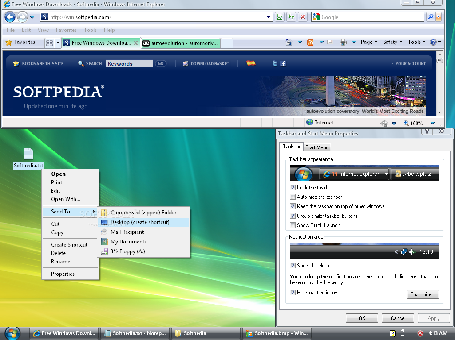Open the Page dropdown menu

[369, 42]
